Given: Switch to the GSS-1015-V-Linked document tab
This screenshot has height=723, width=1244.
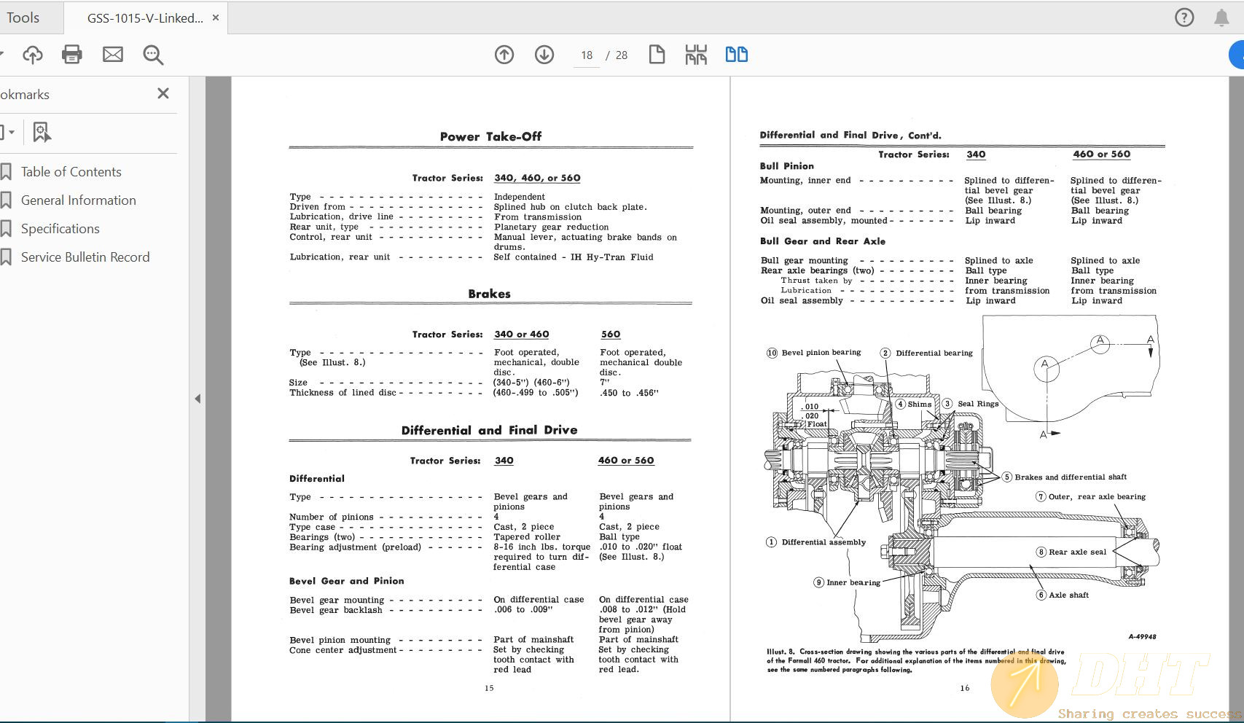Looking at the screenshot, I should click(x=145, y=18).
